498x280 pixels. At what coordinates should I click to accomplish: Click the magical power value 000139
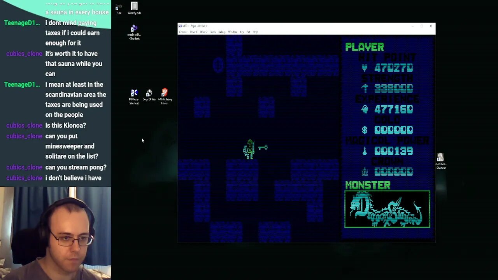click(394, 150)
